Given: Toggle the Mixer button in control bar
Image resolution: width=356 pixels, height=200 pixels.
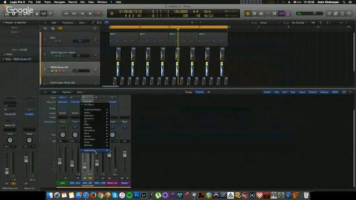Looking at the screenshot, I should point(43,14).
